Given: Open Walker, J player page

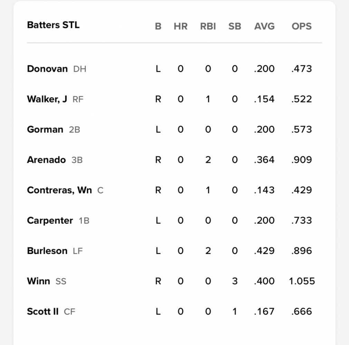Looking at the screenshot, I should point(47,99).
